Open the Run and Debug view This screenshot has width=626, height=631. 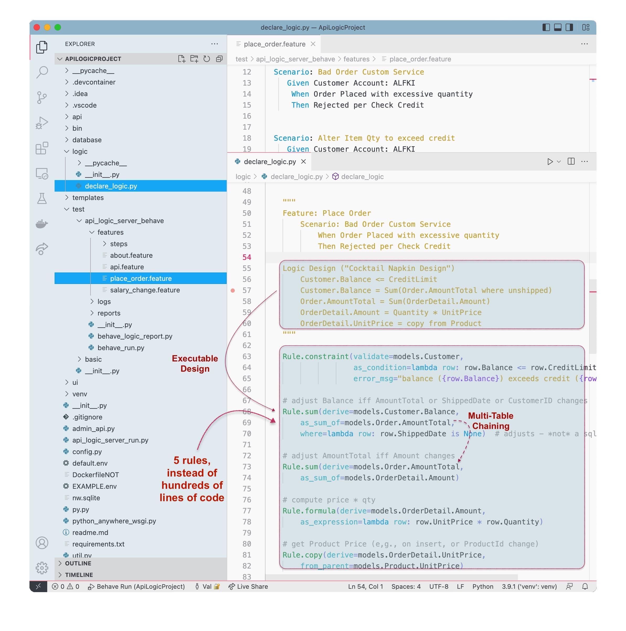41,123
